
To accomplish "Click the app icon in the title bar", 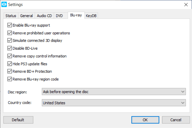I will pyautogui.click(x=4, y=5).
